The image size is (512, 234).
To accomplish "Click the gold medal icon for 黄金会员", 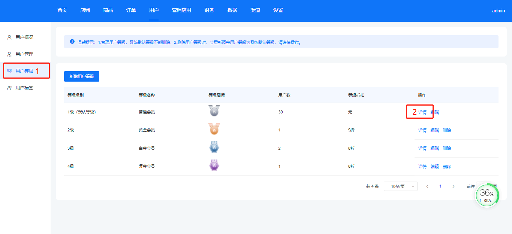I will pos(214,130).
